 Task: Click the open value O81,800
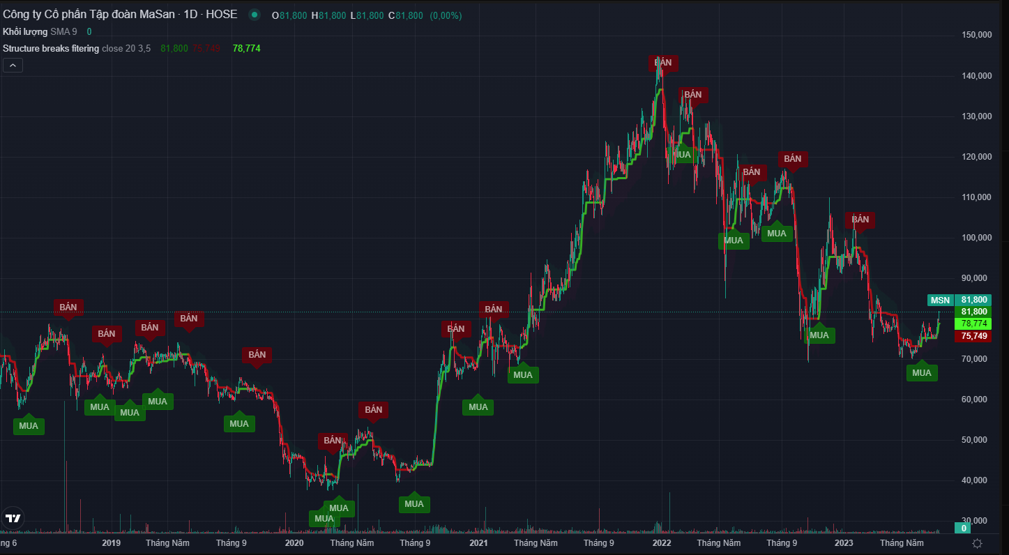(289, 15)
